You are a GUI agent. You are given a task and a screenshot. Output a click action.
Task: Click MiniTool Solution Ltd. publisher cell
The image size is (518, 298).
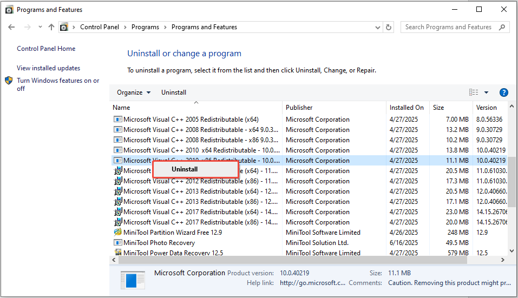click(317, 242)
